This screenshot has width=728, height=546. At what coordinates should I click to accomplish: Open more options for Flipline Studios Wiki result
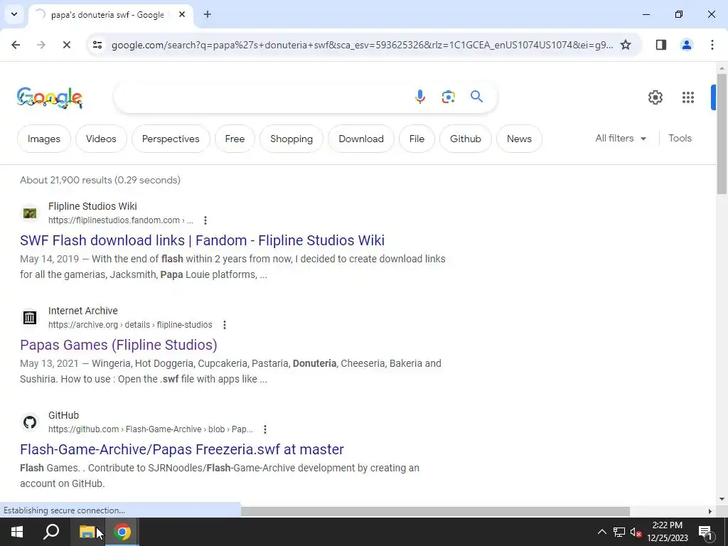point(205,220)
